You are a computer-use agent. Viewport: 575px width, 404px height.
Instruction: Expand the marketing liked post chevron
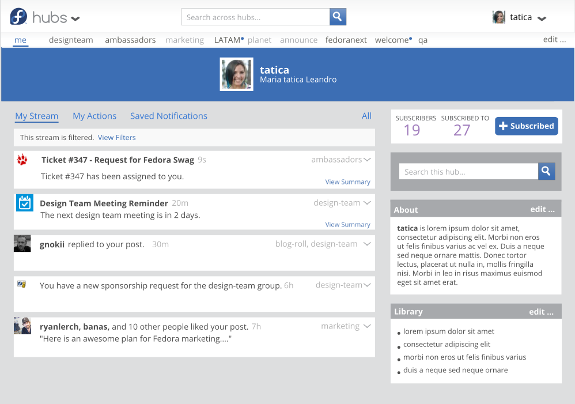[x=367, y=326]
